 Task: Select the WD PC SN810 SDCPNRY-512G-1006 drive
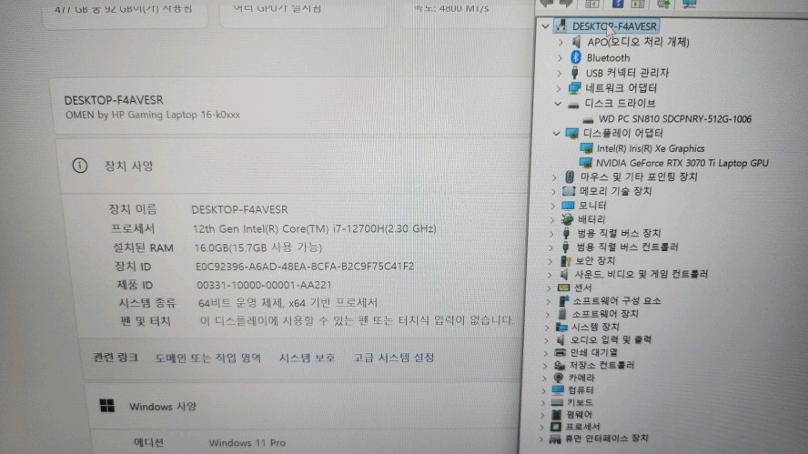674,119
